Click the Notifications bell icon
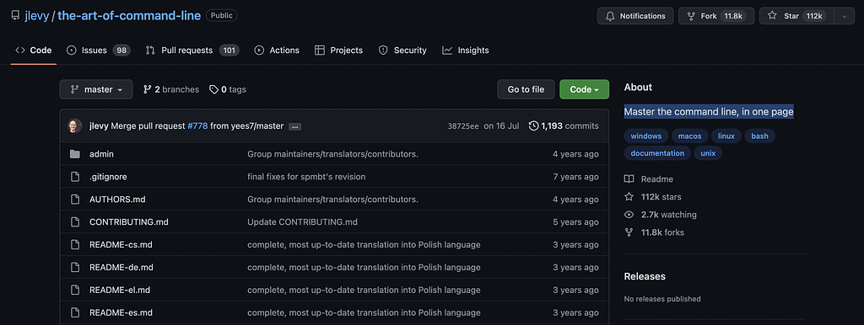The height and width of the screenshot is (325, 864). click(610, 16)
